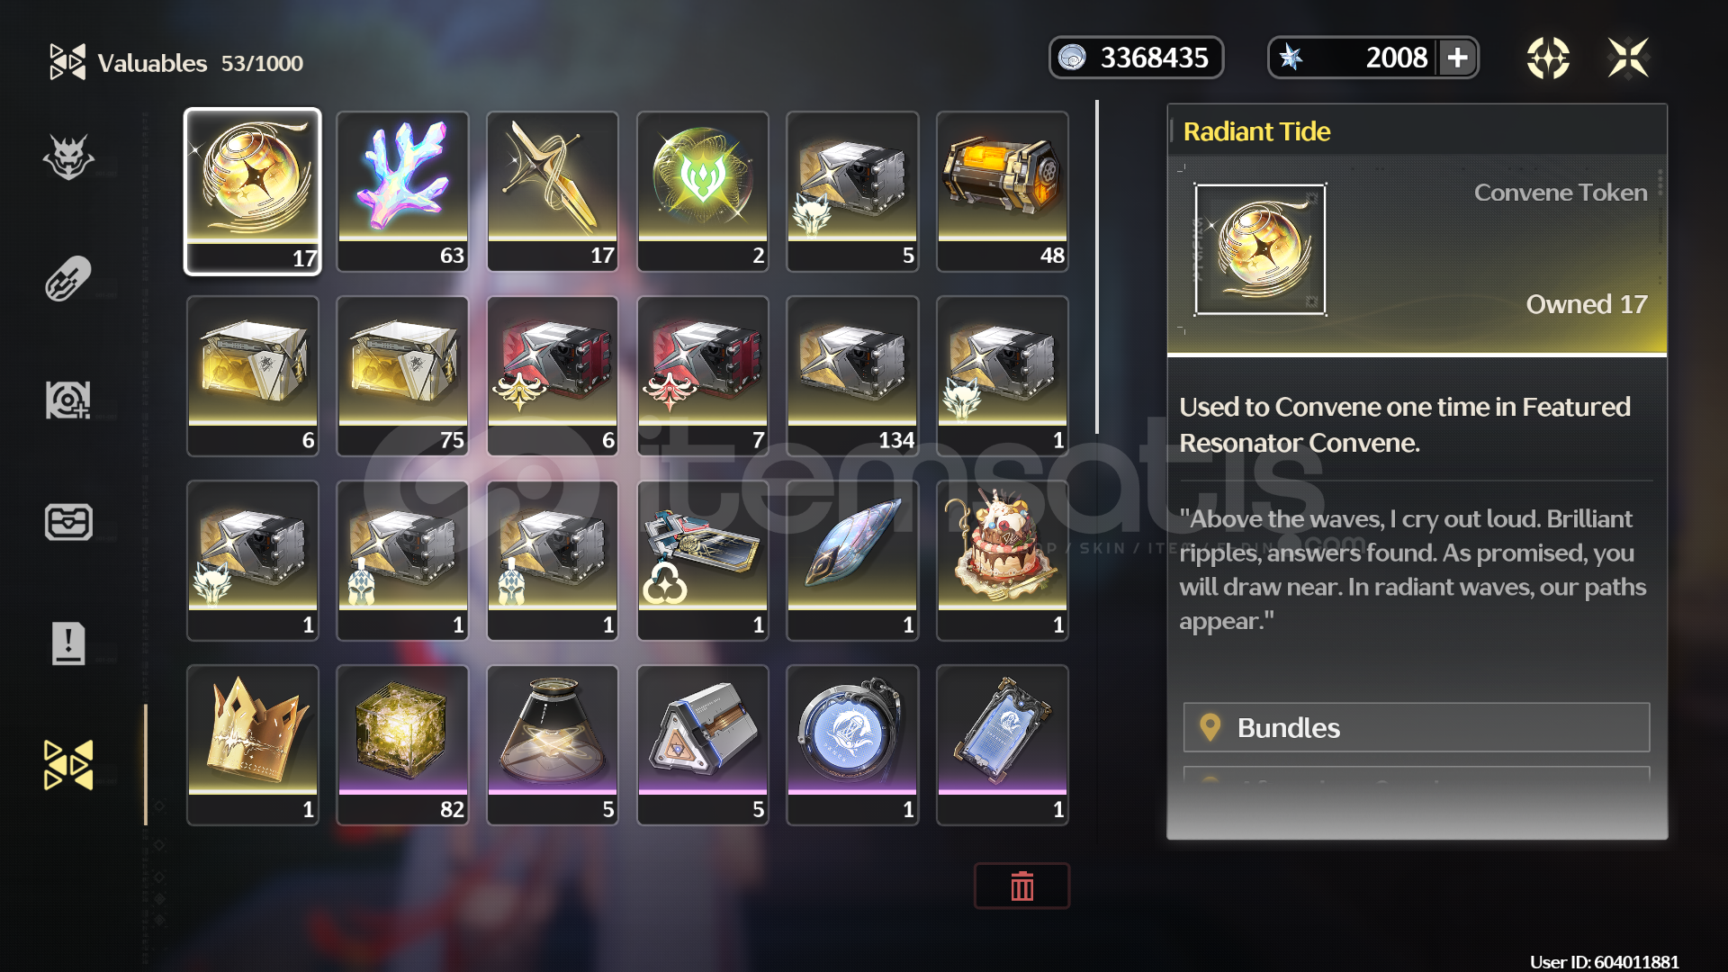Select the supplies chest category icon
This screenshot has width=1728, height=972.
68,522
